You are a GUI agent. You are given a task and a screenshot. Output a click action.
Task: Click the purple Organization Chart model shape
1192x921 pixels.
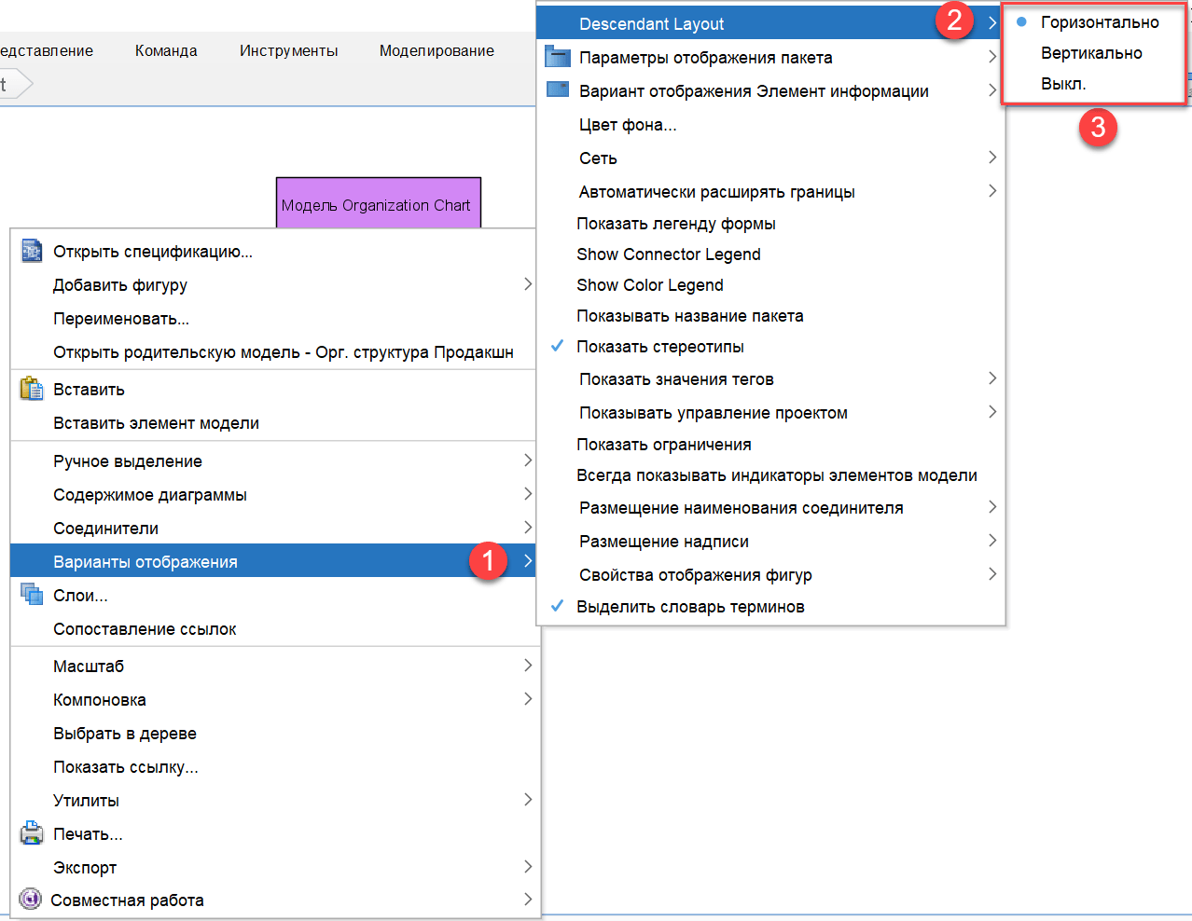click(378, 201)
